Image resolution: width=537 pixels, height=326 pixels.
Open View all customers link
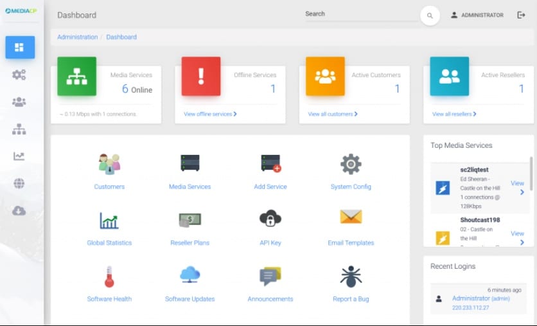point(333,114)
